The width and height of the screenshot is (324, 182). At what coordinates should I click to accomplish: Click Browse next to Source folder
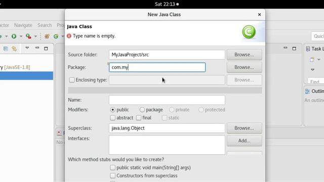(x=244, y=55)
